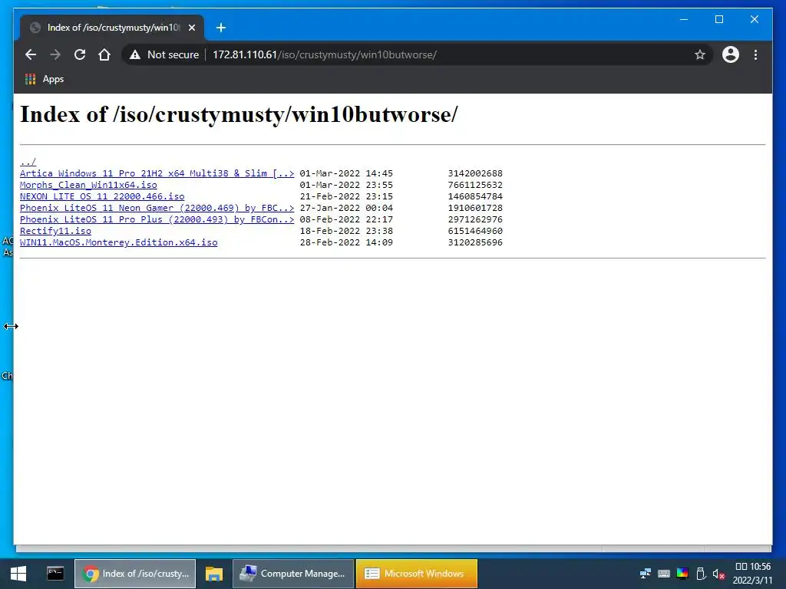Image resolution: width=786 pixels, height=589 pixels.
Task: Click the network tray icon
Action: tap(645, 574)
